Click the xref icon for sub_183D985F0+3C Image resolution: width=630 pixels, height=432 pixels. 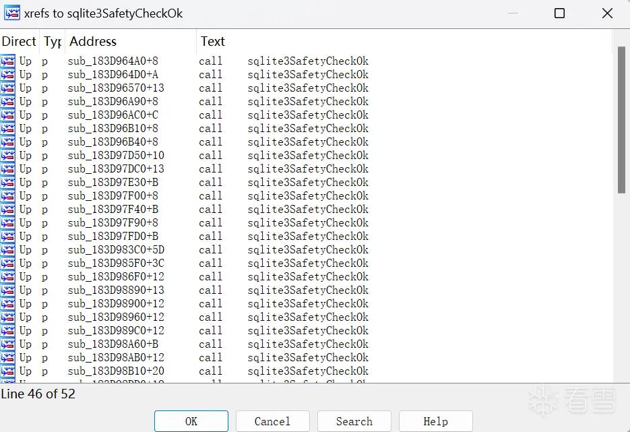pos(8,264)
